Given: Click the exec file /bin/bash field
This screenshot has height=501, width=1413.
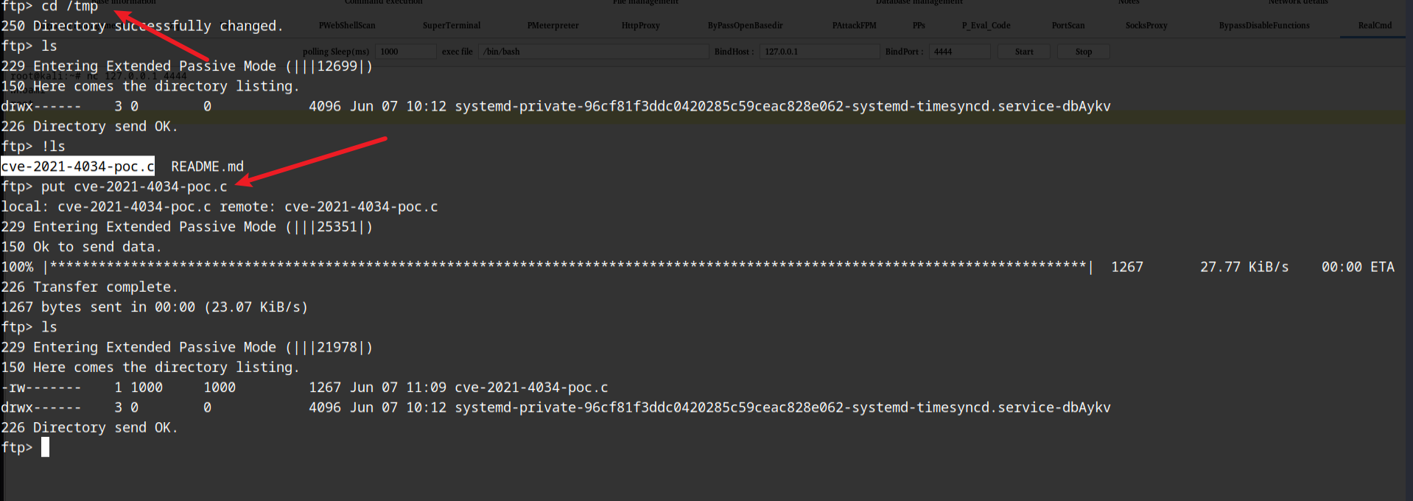Looking at the screenshot, I should pyautogui.click(x=593, y=52).
